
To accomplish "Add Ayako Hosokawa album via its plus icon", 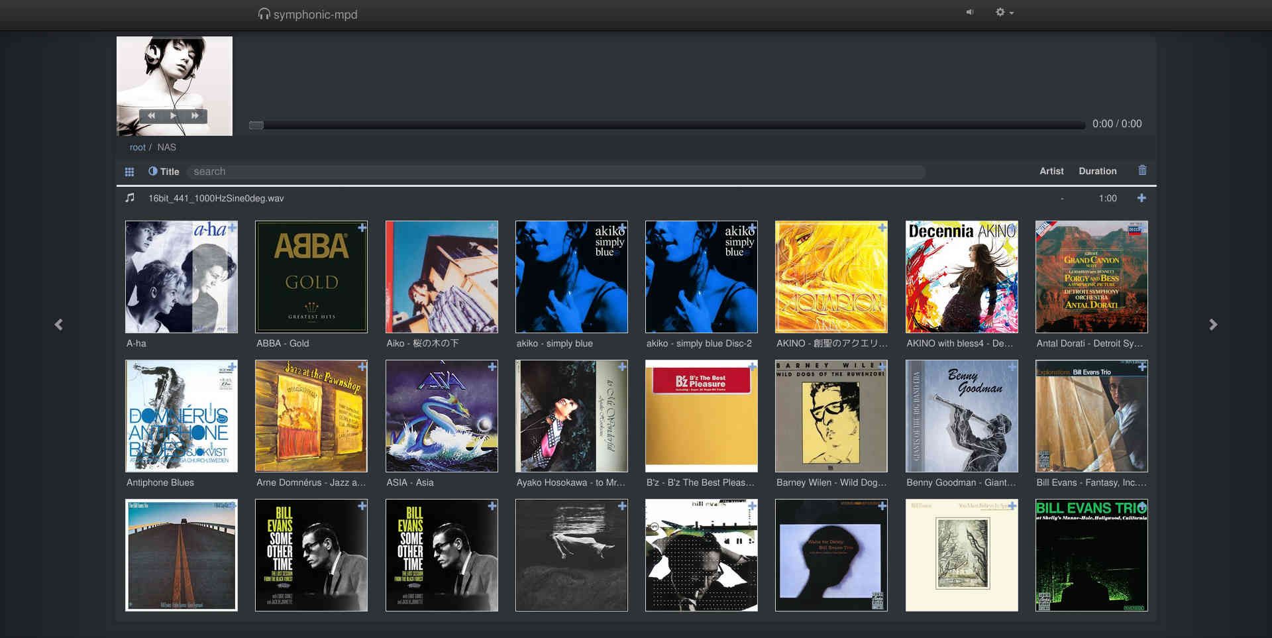I will 622,367.
